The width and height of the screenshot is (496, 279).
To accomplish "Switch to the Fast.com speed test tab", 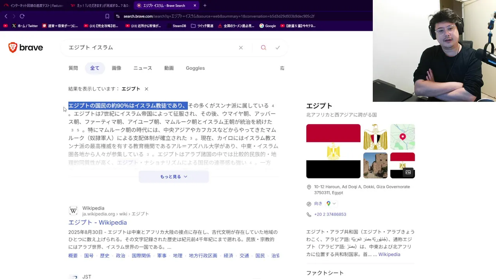I will pos(33,5).
